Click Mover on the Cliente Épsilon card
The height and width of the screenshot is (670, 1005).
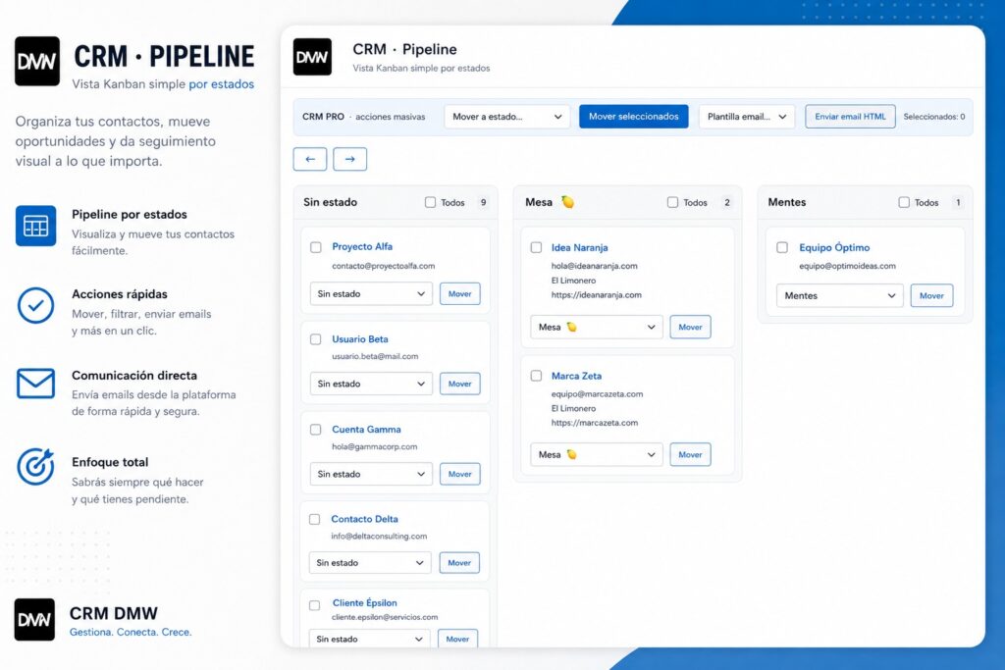pos(457,639)
